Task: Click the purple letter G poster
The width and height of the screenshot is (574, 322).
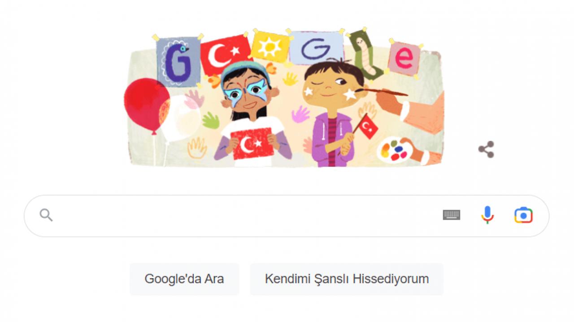Action: [x=179, y=61]
